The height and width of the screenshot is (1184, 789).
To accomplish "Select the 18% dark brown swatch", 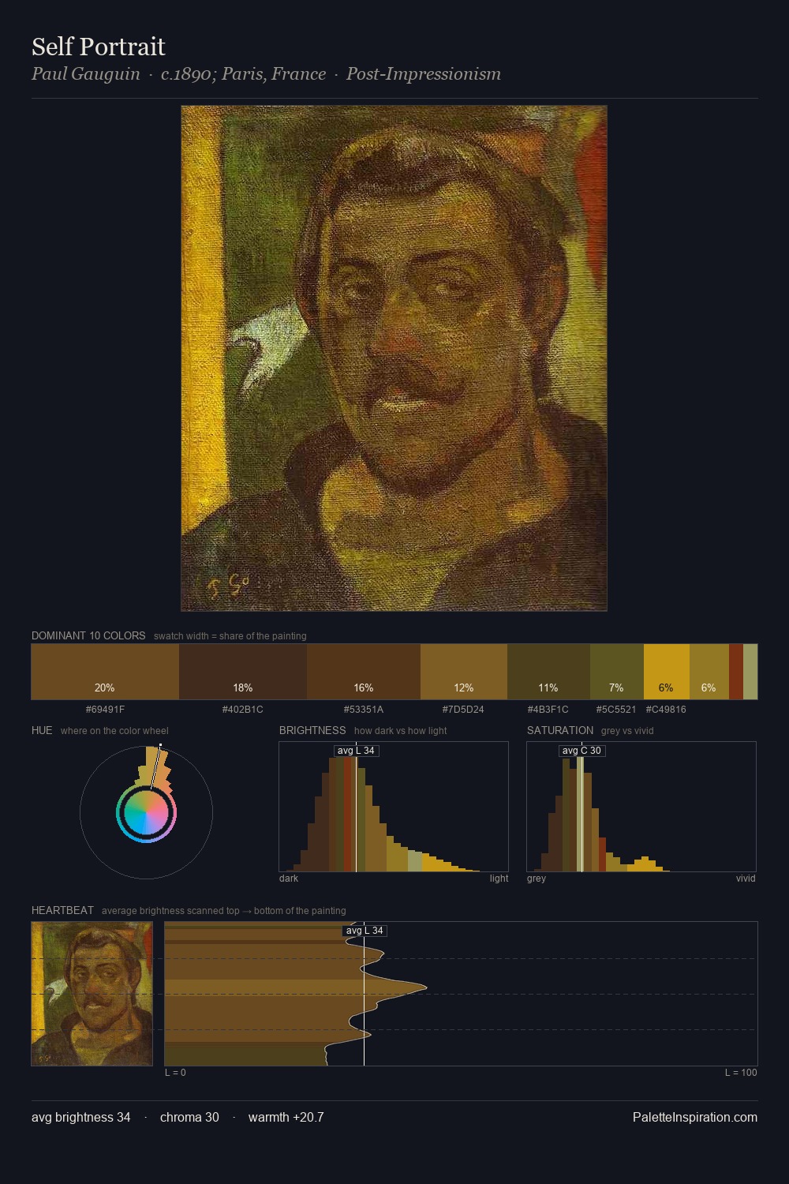I will (x=243, y=672).
